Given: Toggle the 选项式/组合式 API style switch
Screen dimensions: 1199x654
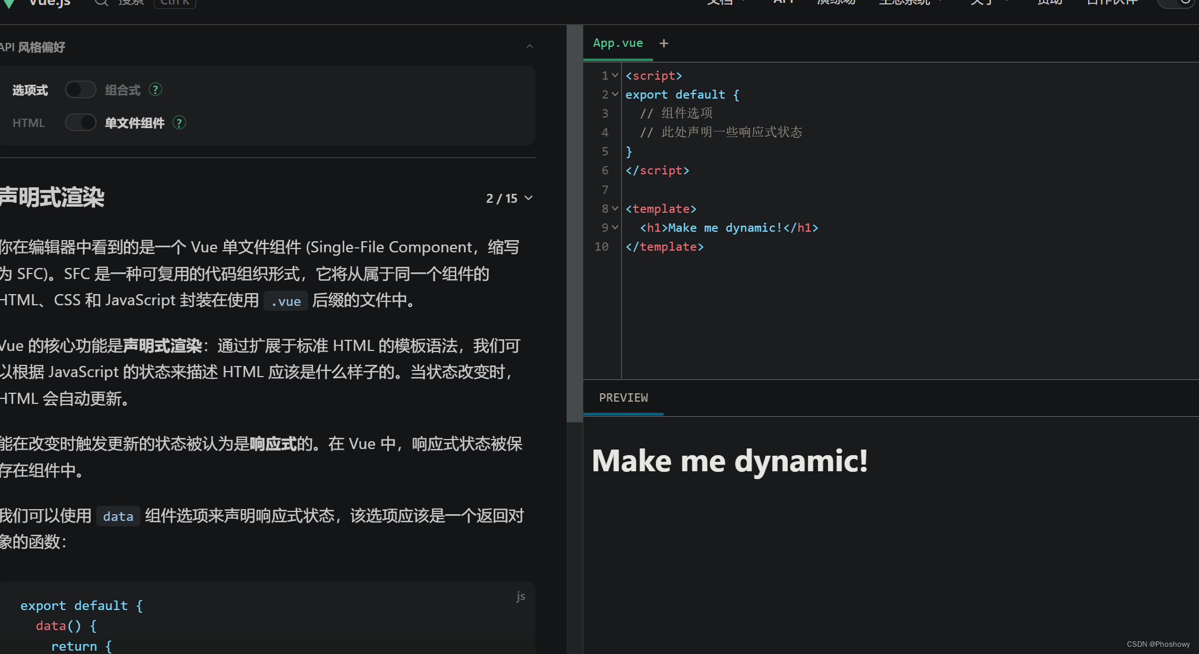Looking at the screenshot, I should coord(81,90).
